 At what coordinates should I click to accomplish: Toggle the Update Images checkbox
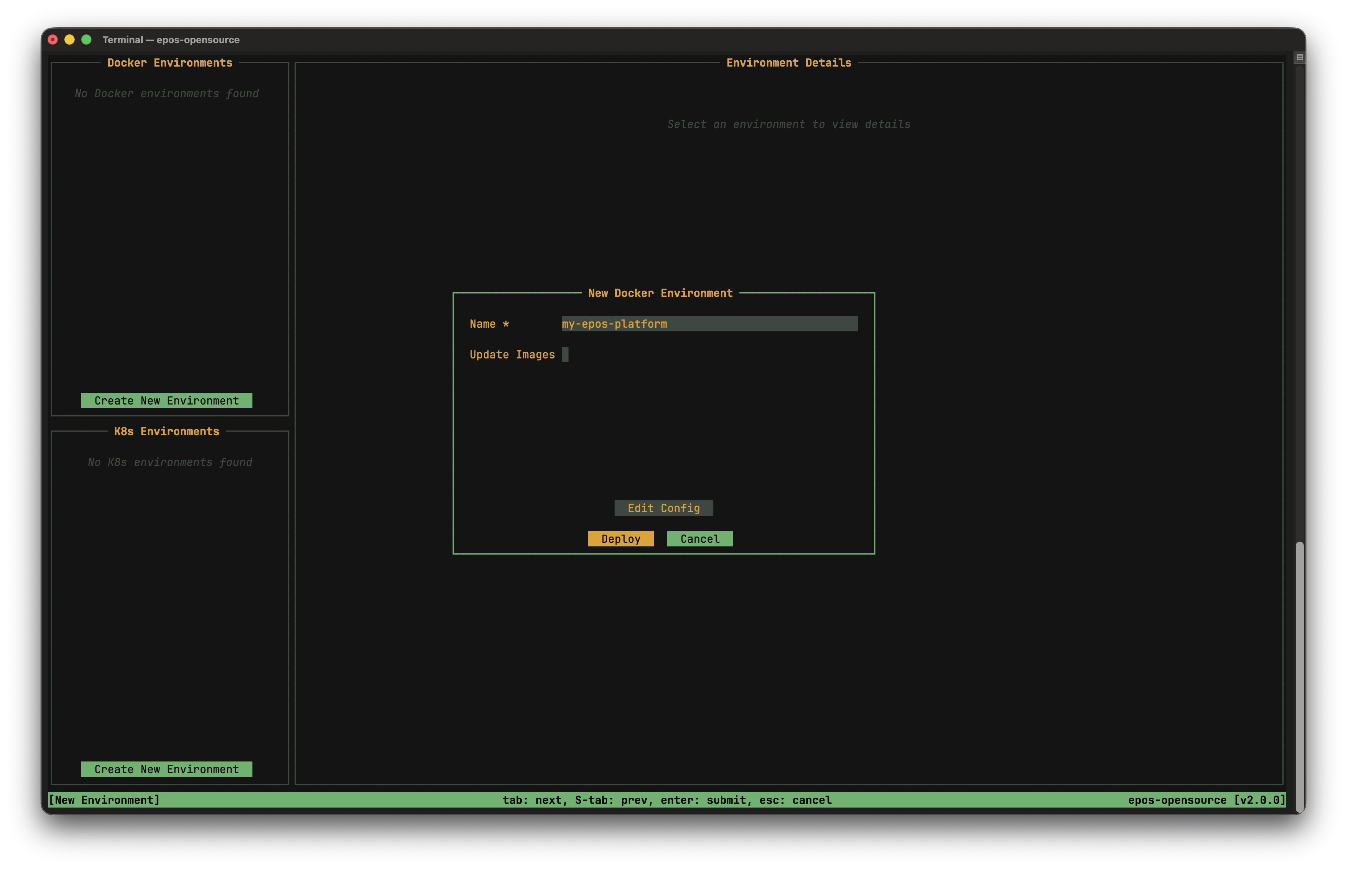click(566, 354)
